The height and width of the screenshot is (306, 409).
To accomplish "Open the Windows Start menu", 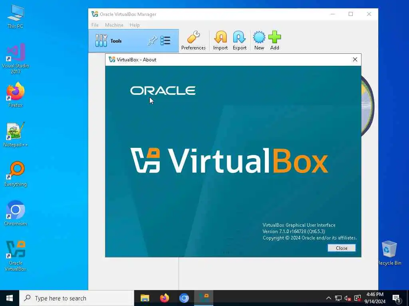I will tap(10, 298).
